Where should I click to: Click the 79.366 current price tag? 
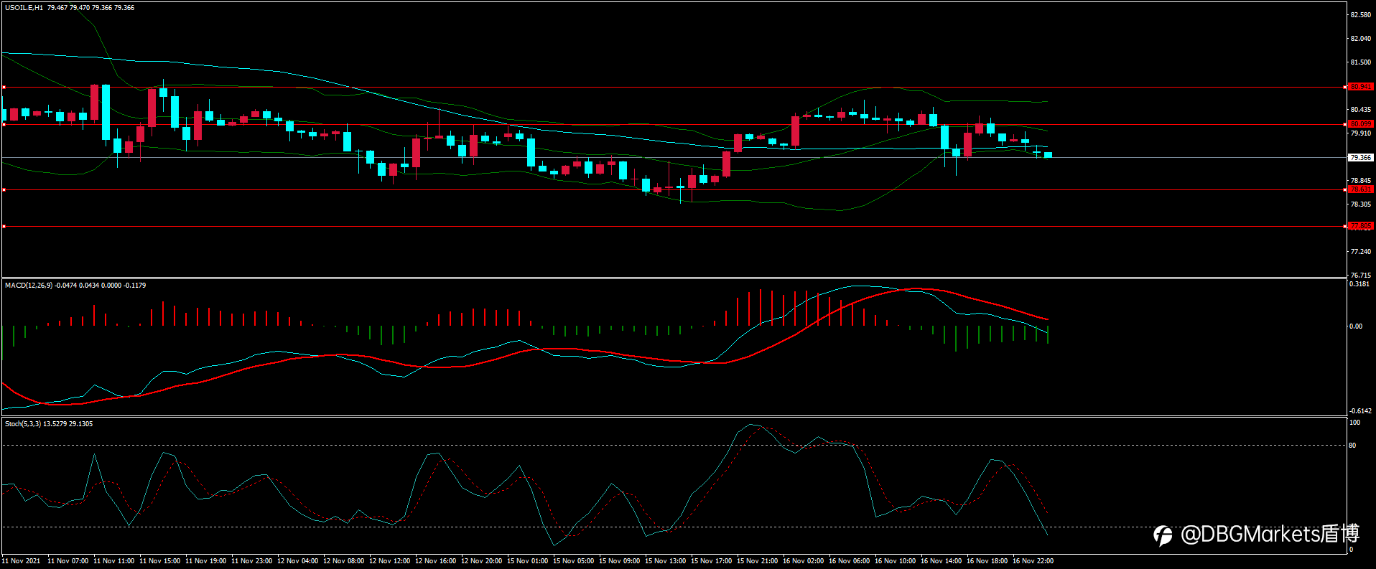coord(1360,158)
